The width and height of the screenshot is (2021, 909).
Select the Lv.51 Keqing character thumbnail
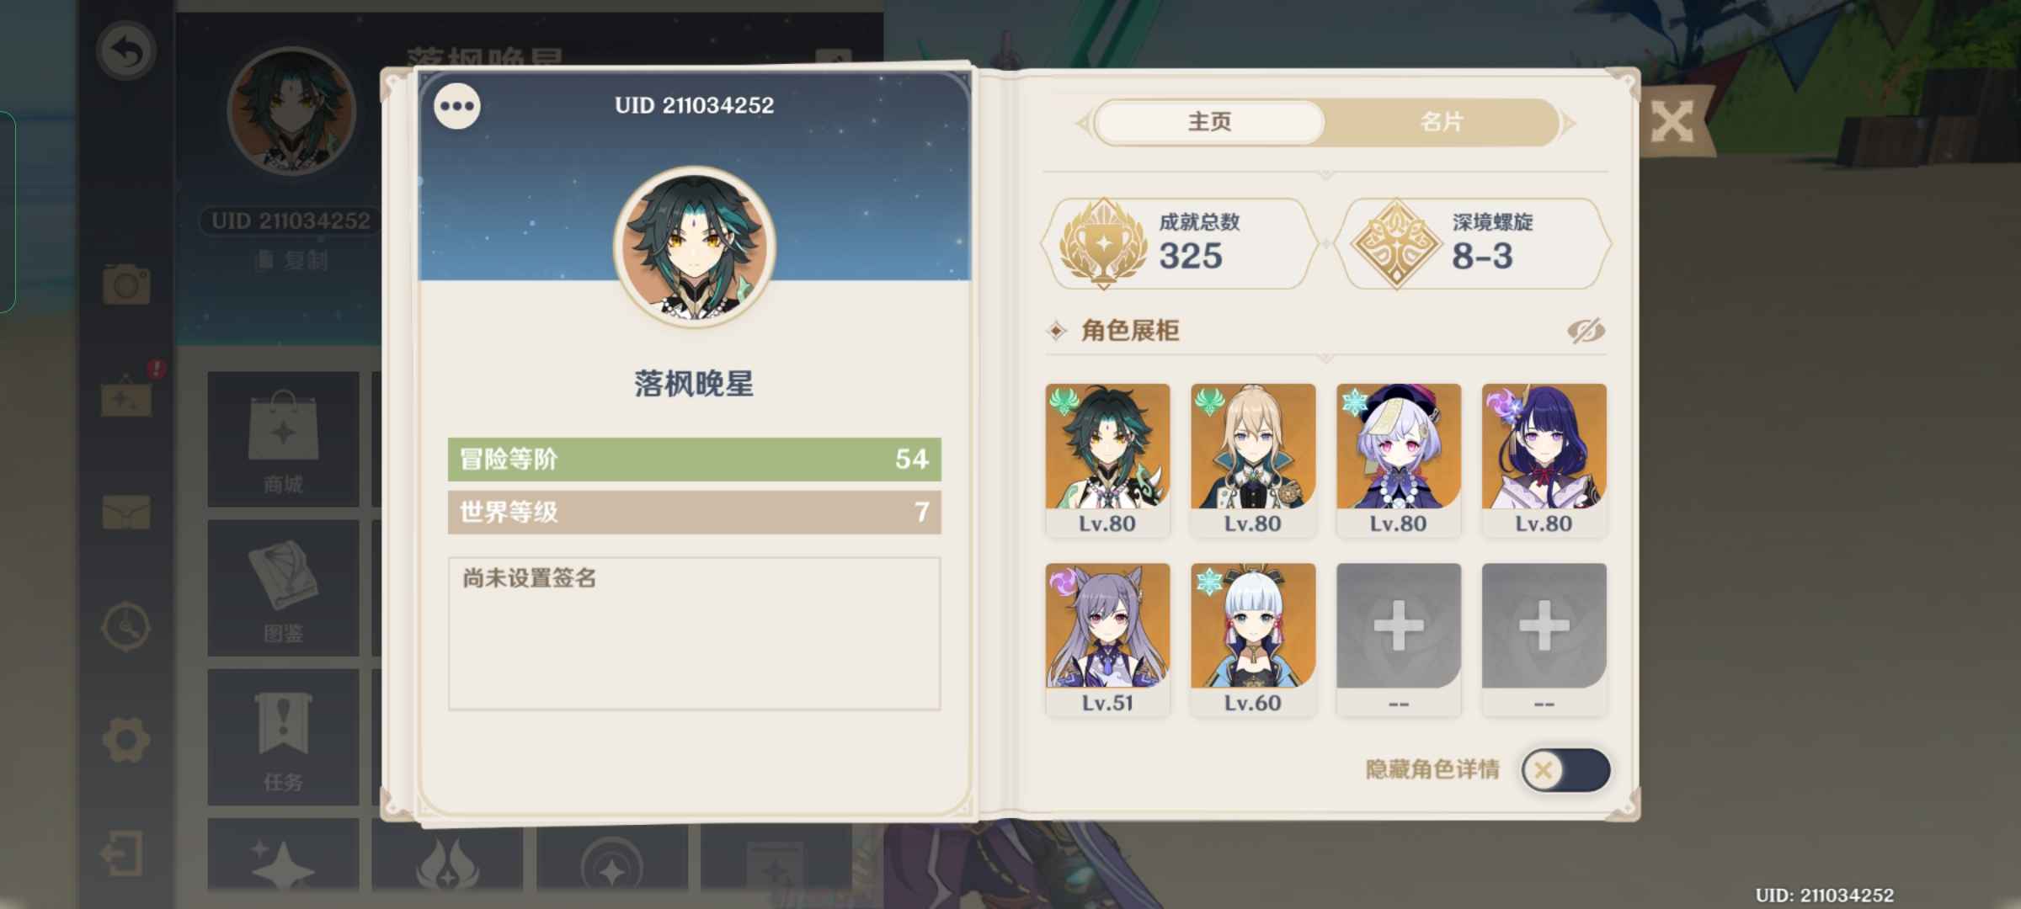click(x=1107, y=638)
